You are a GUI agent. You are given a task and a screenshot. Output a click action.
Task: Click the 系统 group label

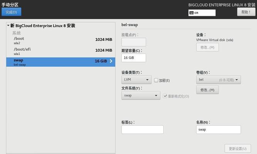(x=17, y=33)
